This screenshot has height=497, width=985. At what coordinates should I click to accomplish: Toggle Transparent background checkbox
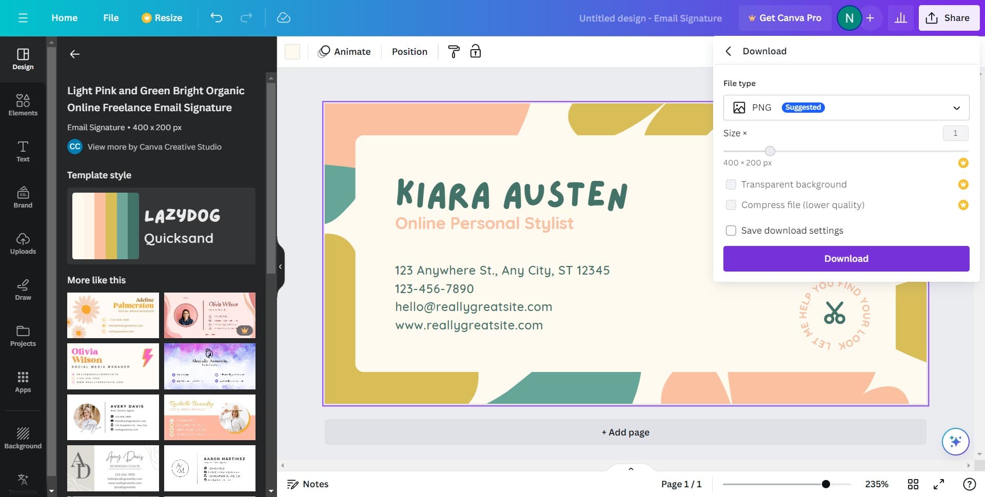point(731,184)
